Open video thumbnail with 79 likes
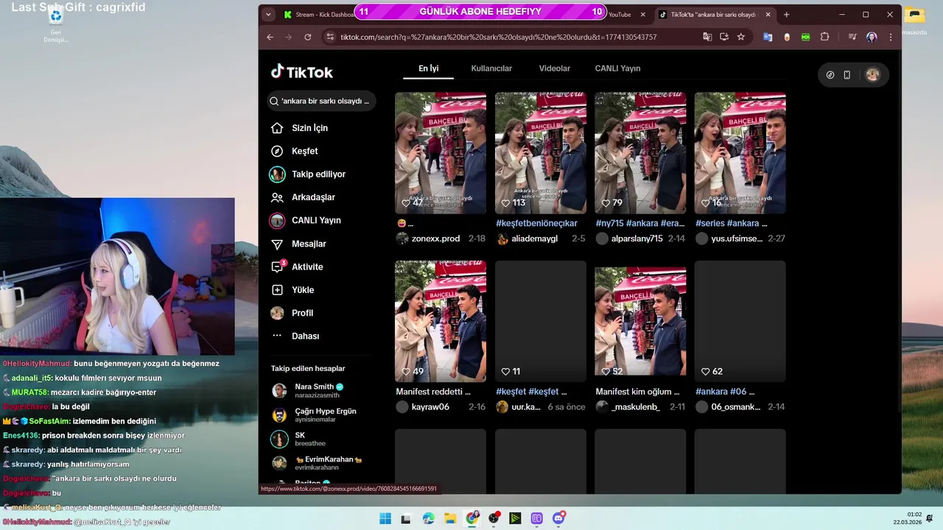The image size is (943, 530). coord(640,152)
